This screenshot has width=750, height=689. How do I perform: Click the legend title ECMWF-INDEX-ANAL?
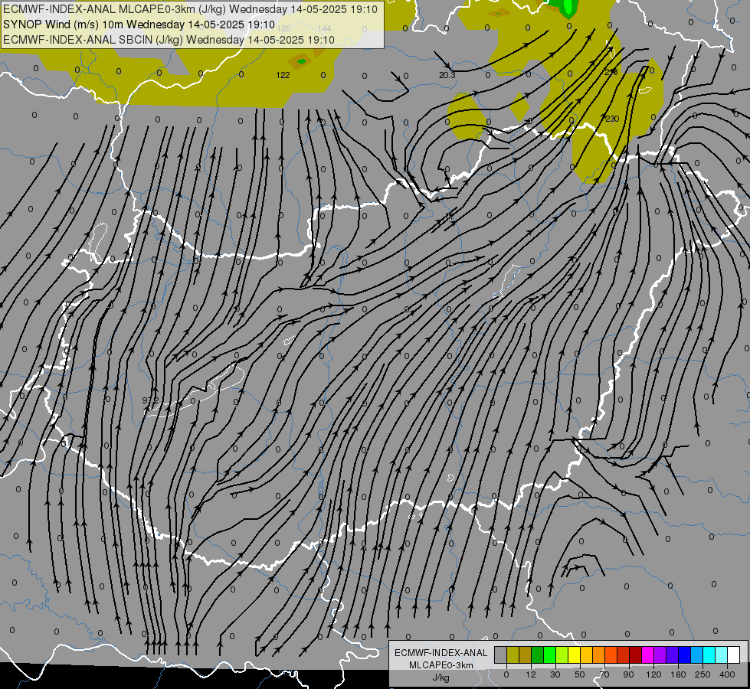click(x=441, y=653)
